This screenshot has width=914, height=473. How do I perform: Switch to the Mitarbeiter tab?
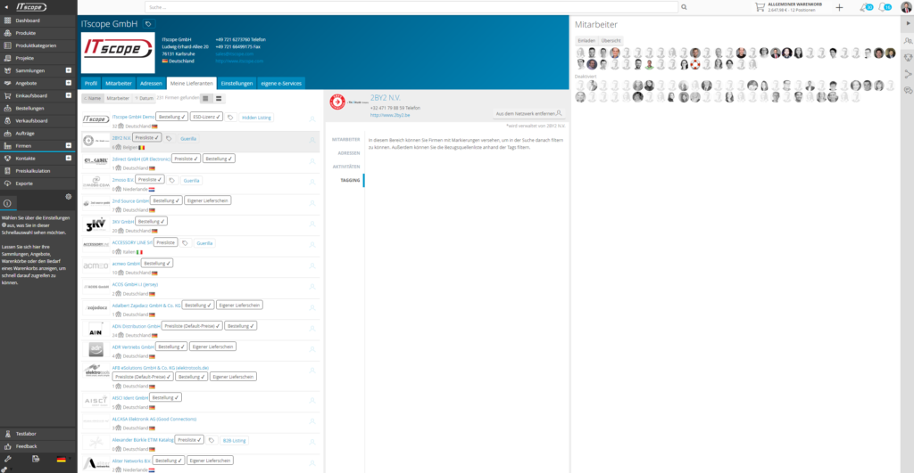pos(119,83)
